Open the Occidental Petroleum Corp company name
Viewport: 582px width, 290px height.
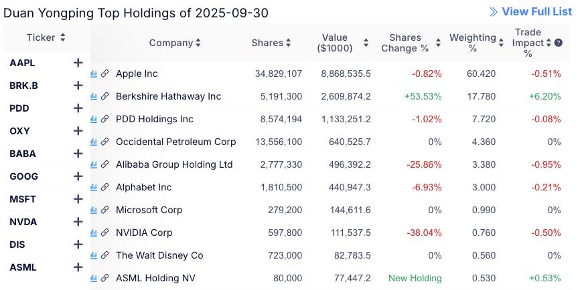point(175,142)
